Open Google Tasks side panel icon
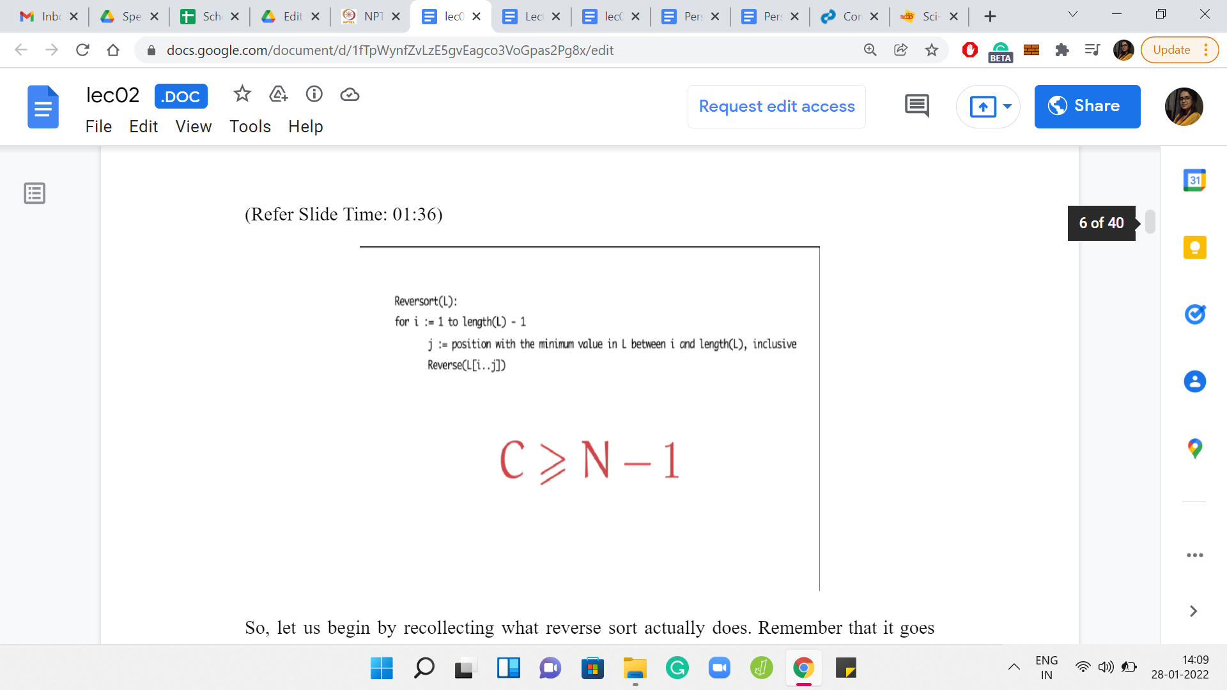 pos(1194,314)
